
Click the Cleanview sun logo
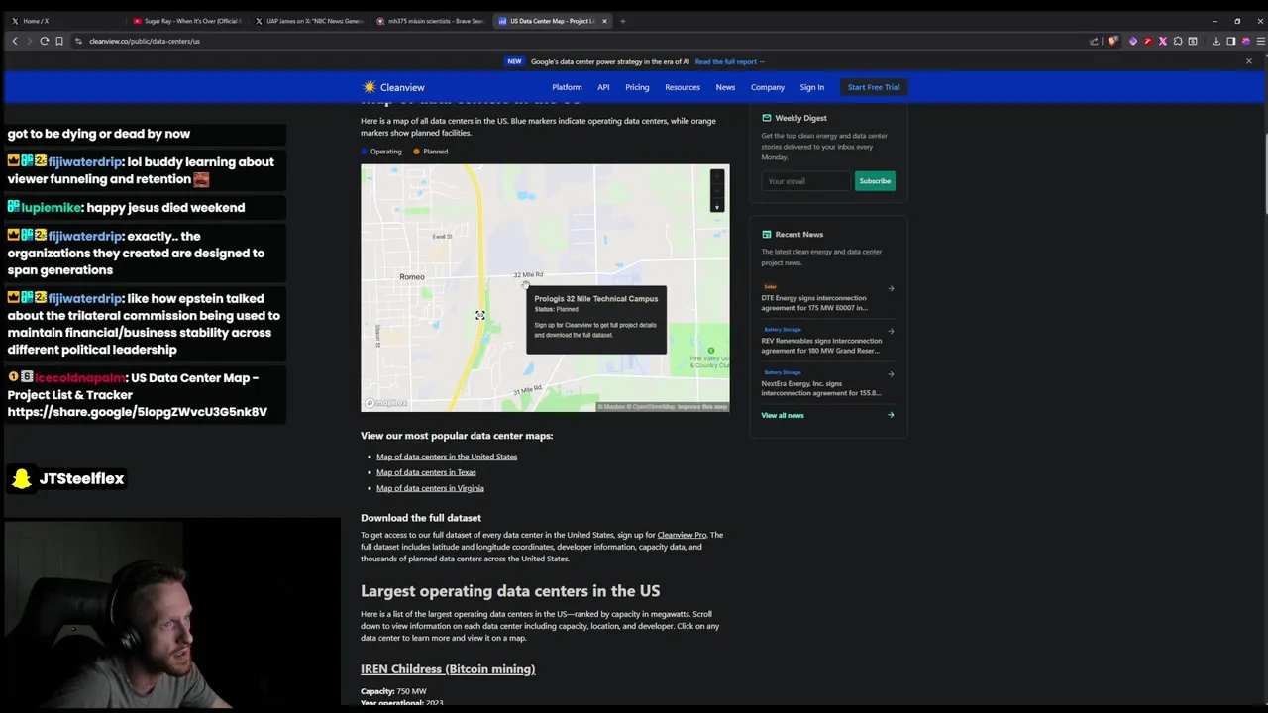(370, 87)
